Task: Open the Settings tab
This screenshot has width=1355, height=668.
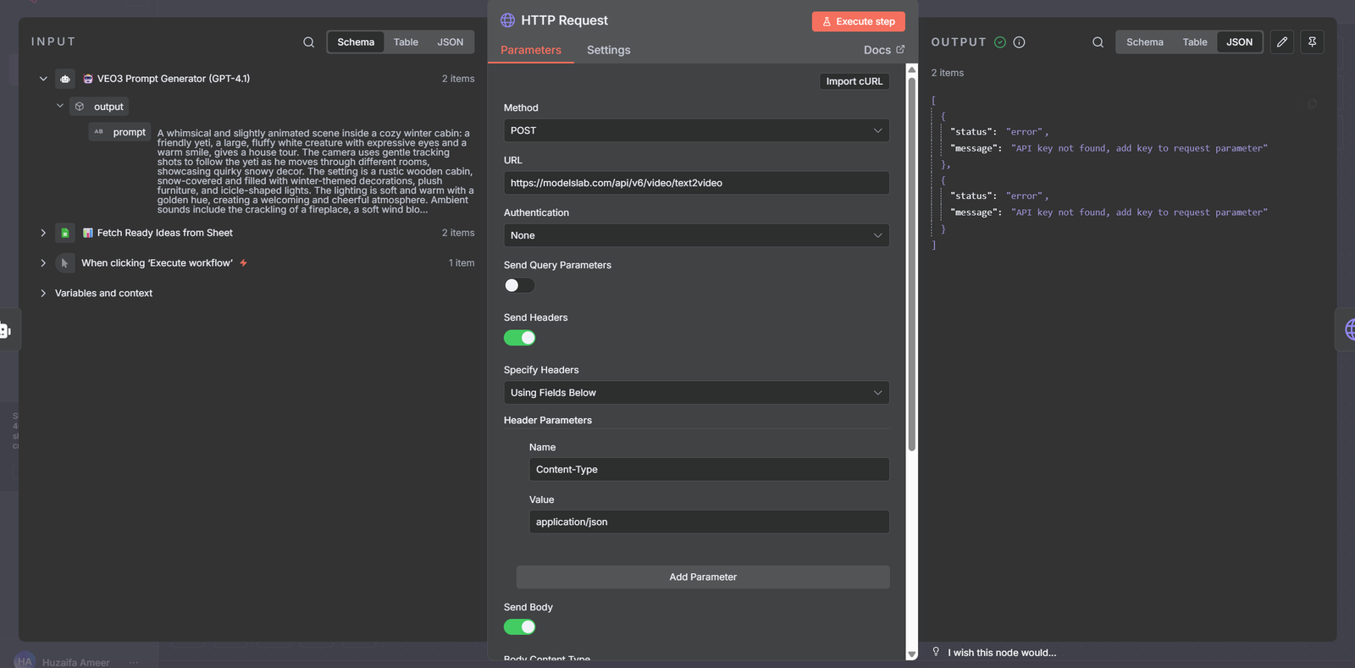Action: (x=609, y=50)
